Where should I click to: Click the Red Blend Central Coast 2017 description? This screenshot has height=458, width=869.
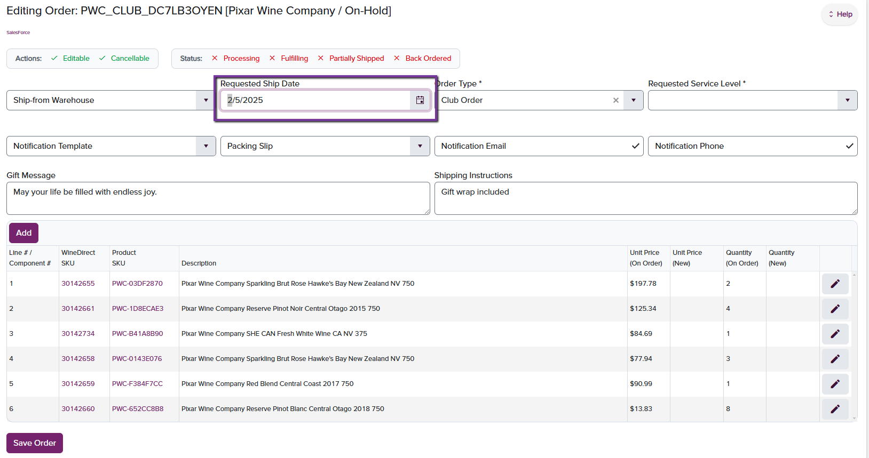(x=267, y=384)
